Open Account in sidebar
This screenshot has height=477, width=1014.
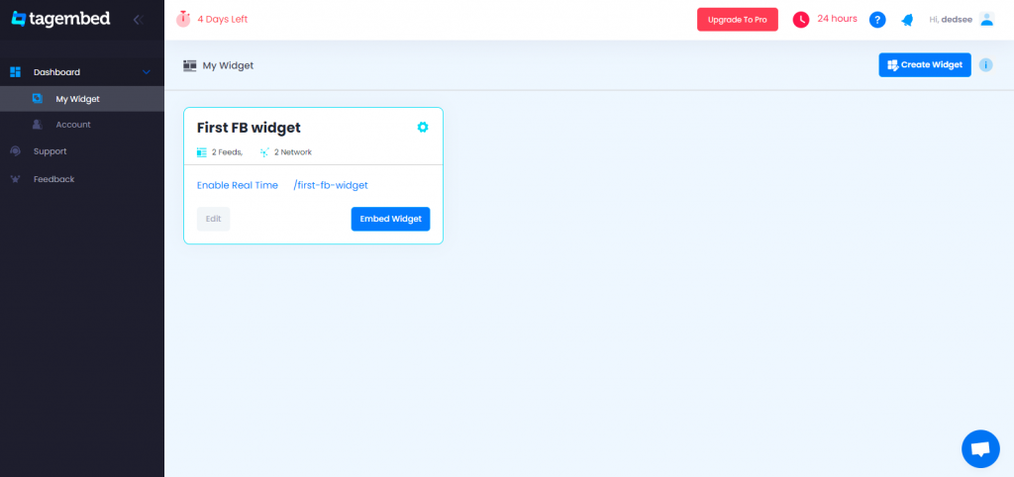[x=82, y=124]
